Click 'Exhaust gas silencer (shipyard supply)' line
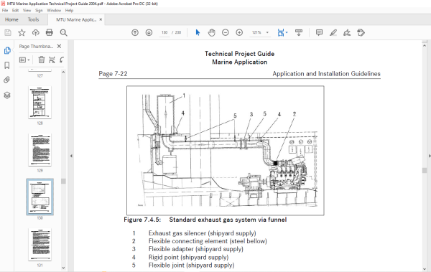Viewport: 431px width, 272px height. pos(202,233)
